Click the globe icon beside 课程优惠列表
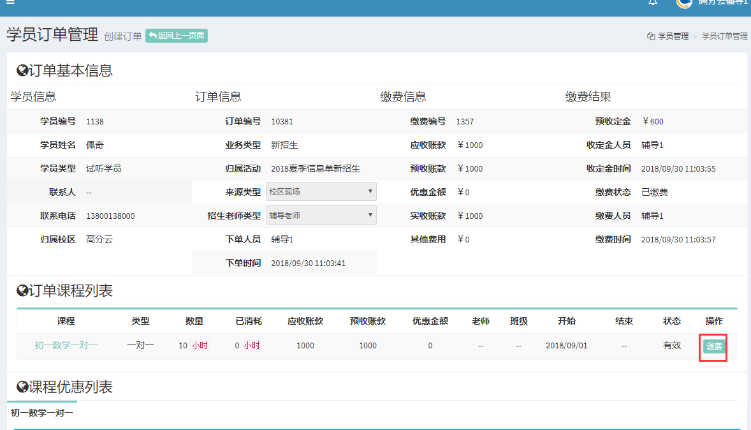Viewport: 751px width, 430px height. coord(22,387)
